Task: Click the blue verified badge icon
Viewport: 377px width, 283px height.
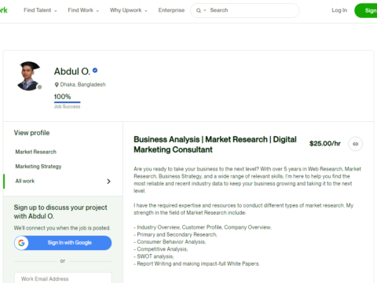Action: pos(95,70)
